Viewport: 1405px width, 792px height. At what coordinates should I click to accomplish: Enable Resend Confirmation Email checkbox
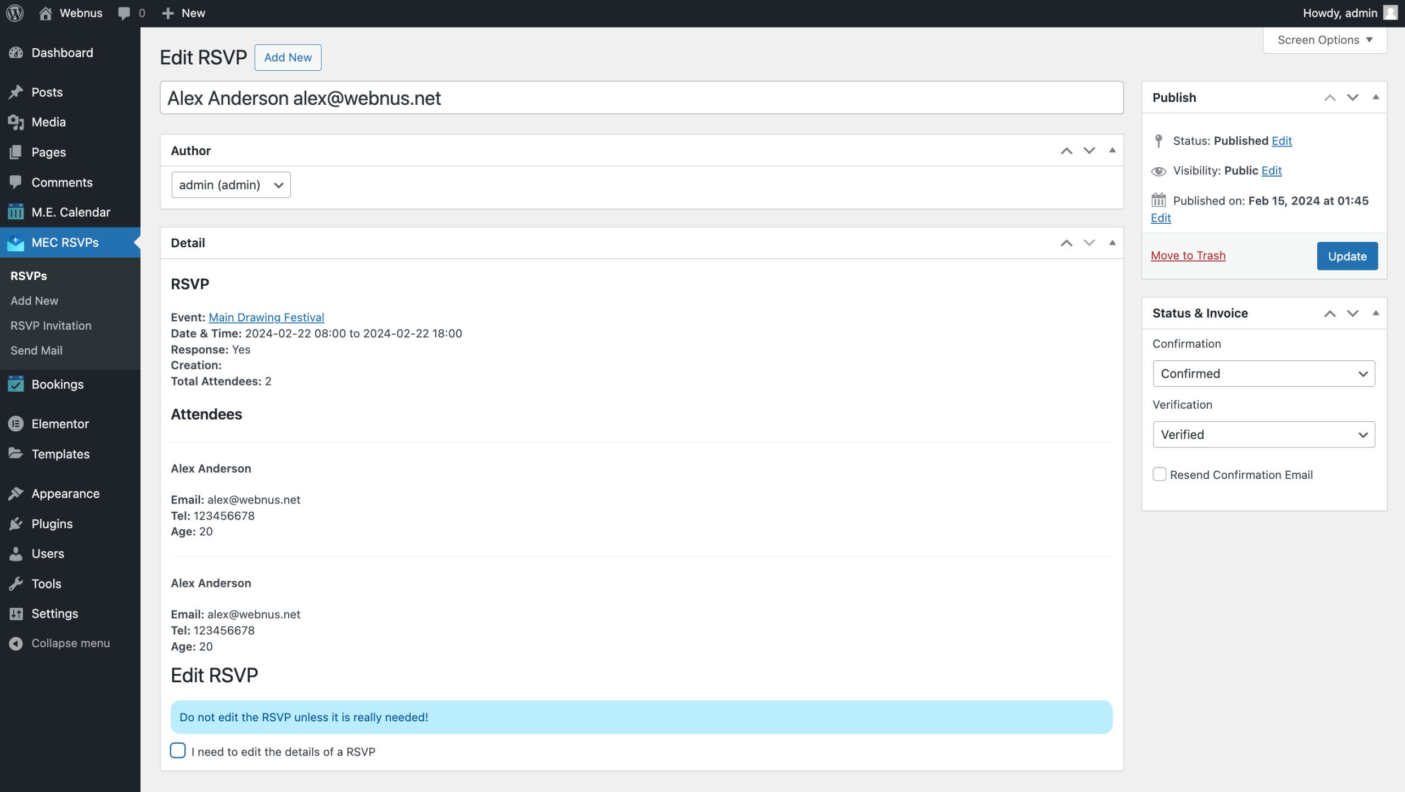pos(1159,474)
